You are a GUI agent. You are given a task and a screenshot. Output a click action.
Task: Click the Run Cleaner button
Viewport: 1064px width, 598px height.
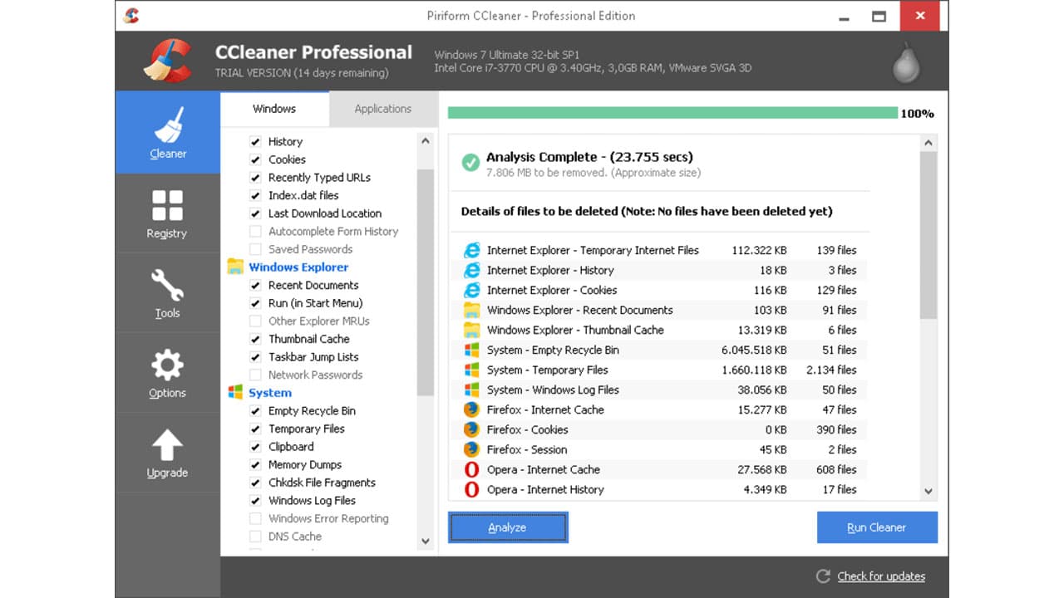877,527
